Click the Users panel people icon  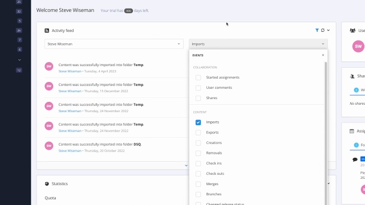tap(352, 30)
